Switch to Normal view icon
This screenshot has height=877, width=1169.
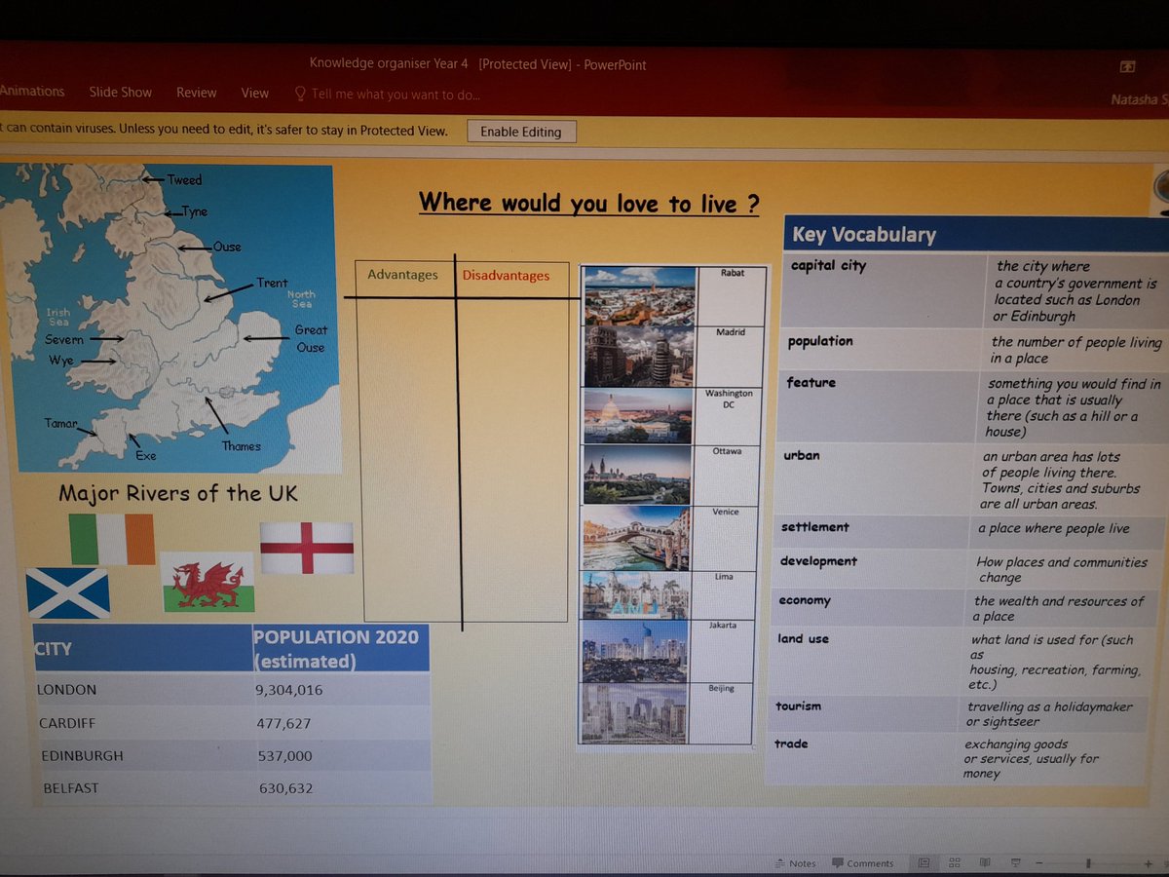924,862
